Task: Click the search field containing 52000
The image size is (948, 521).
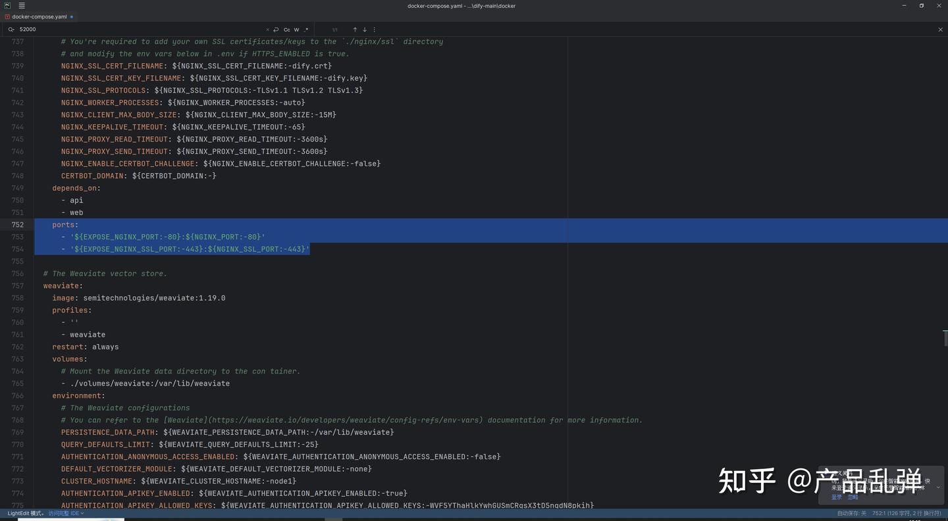Action: [x=140, y=30]
